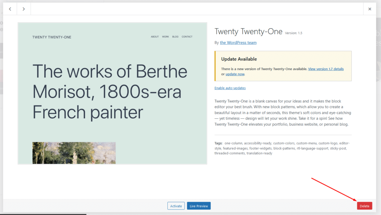Click CONTACT in the theme preview menu
The image size is (381, 215).
click(x=187, y=37)
